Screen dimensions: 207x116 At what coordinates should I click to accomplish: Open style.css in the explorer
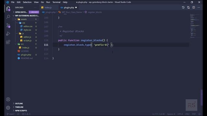[27, 30]
